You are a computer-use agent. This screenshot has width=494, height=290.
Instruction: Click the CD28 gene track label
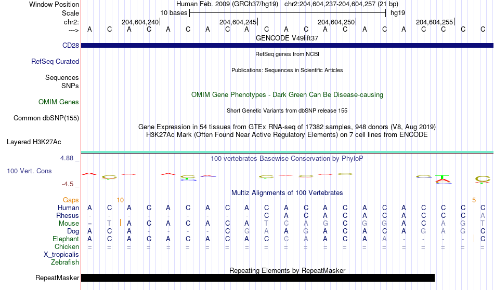point(71,46)
